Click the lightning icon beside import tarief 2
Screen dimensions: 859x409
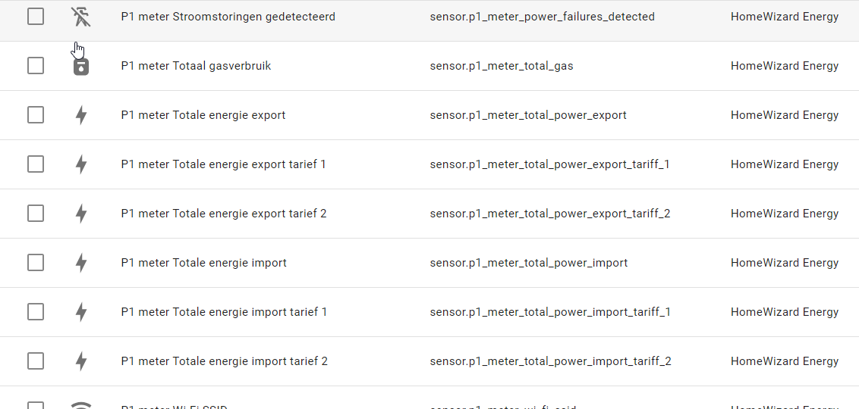(x=81, y=361)
